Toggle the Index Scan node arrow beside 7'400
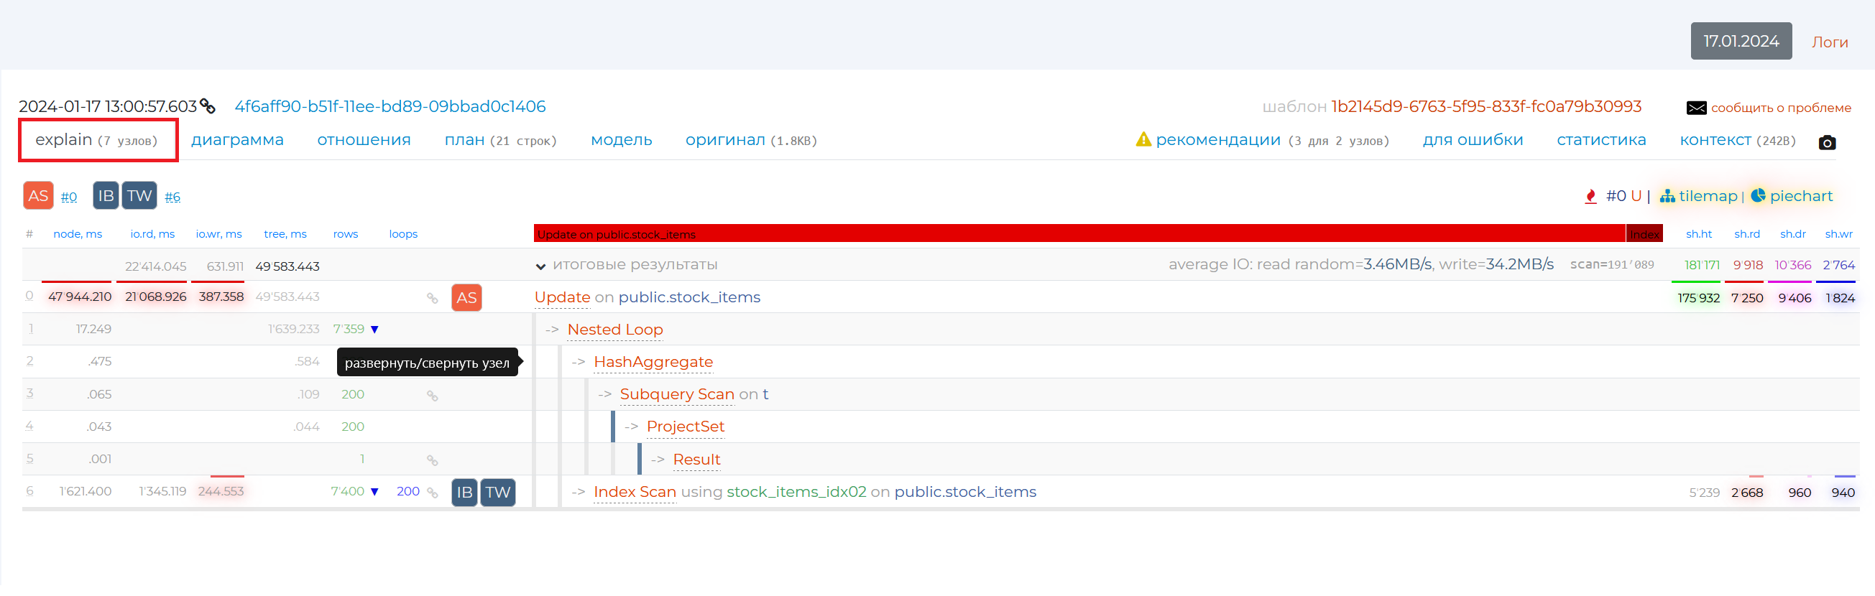Viewport: 1875px width, 596px height. [375, 492]
